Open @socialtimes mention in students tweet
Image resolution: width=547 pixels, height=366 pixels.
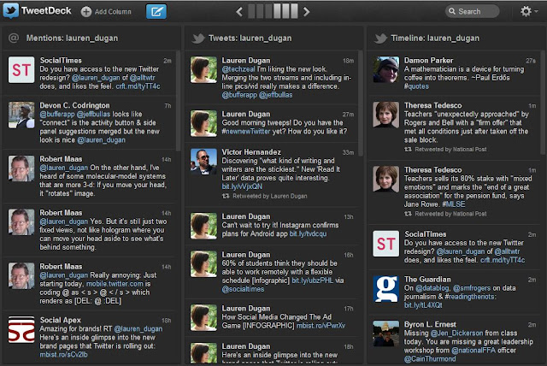click(x=243, y=289)
